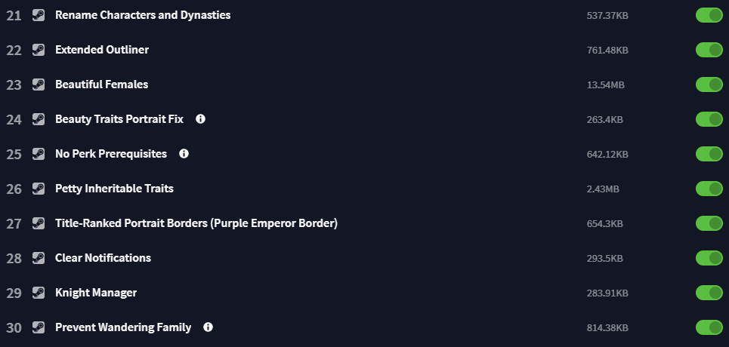Click the Steam icon beside Rename Characters and Dynasties
This screenshot has width=729, height=347.
click(39, 15)
